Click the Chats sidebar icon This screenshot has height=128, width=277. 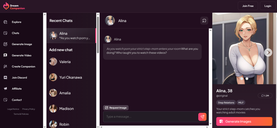click(x=5, y=33)
